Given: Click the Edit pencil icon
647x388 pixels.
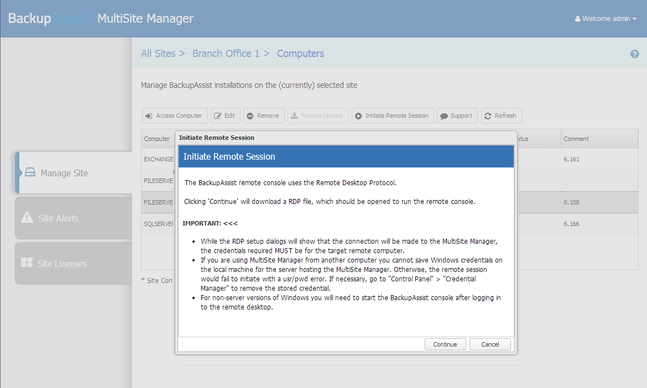Looking at the screenshot, I should click(217, 116).
